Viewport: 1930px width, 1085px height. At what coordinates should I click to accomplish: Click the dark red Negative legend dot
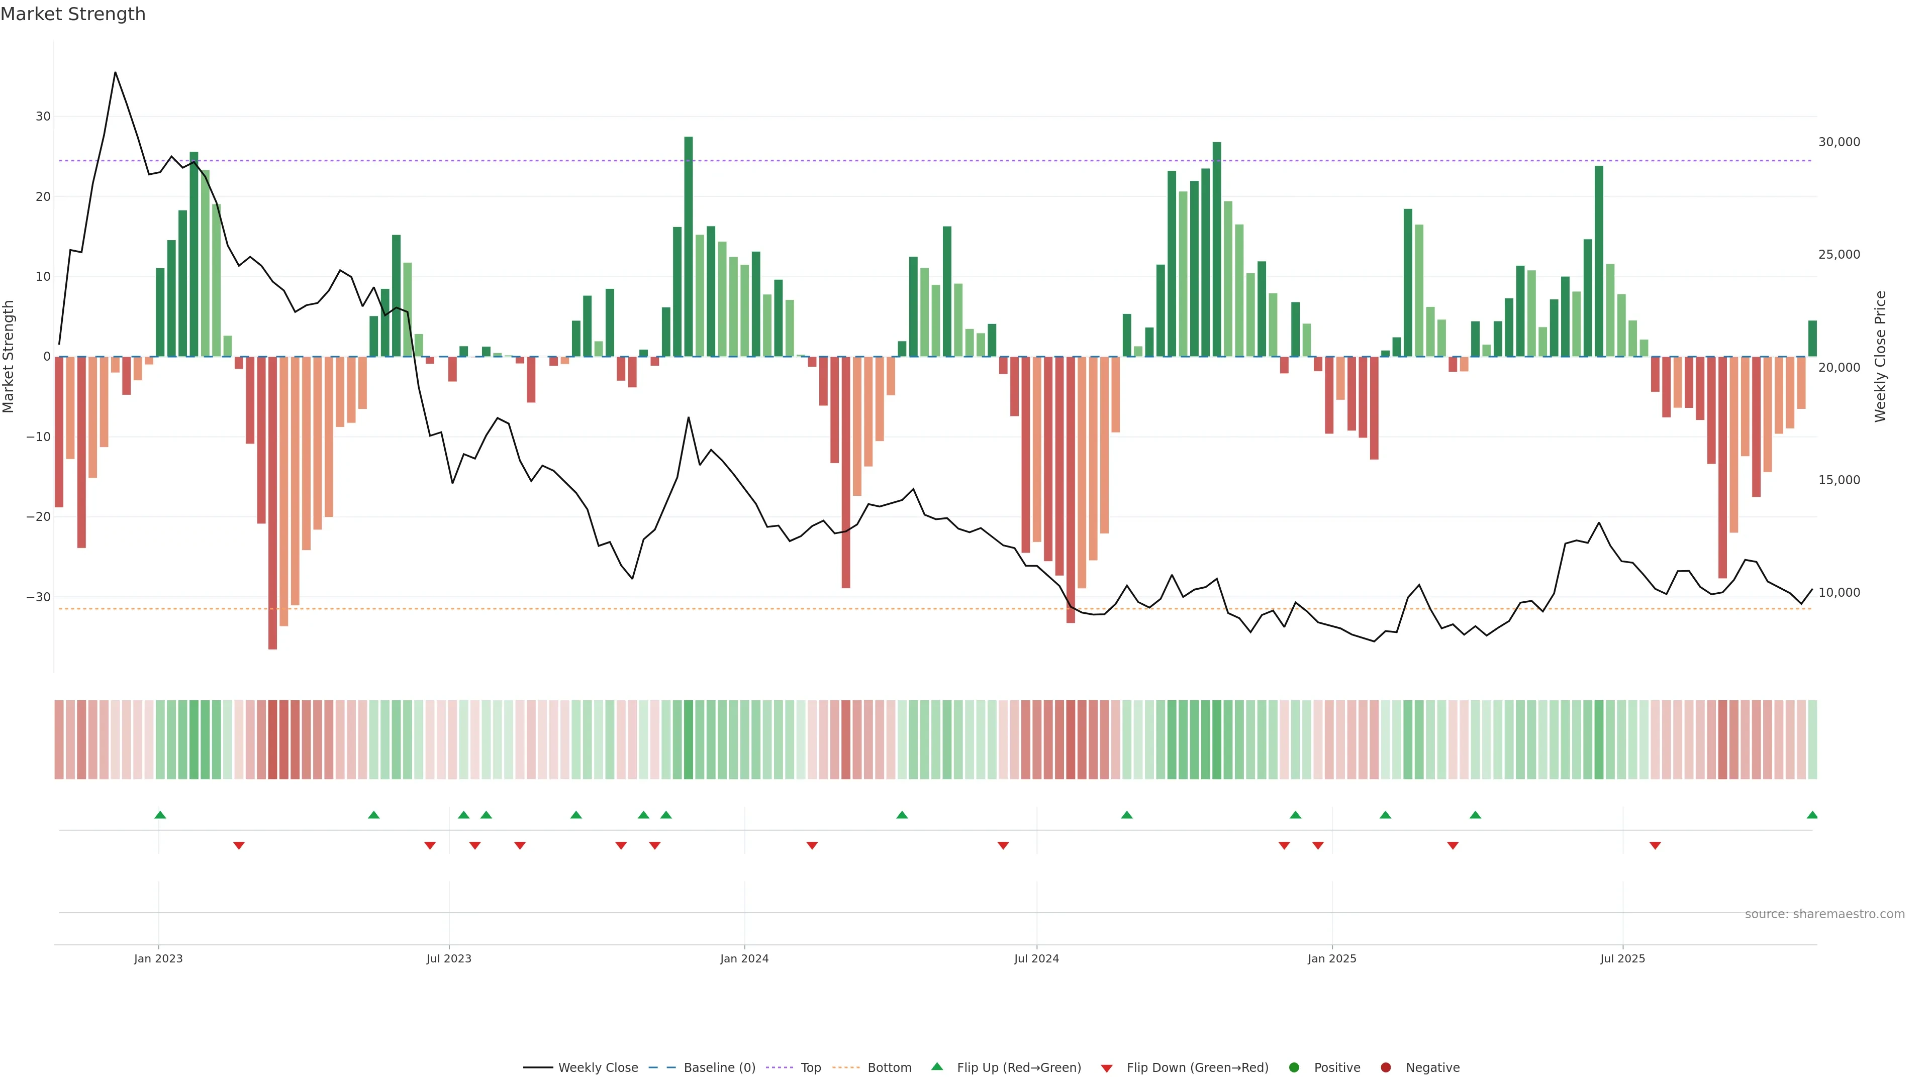[1385, 1068]
